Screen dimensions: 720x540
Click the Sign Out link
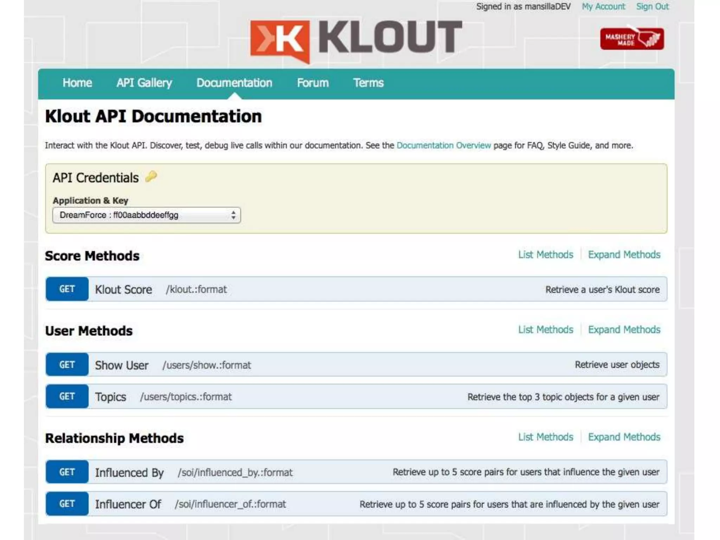pyautogui.click(x=652, y=7)
